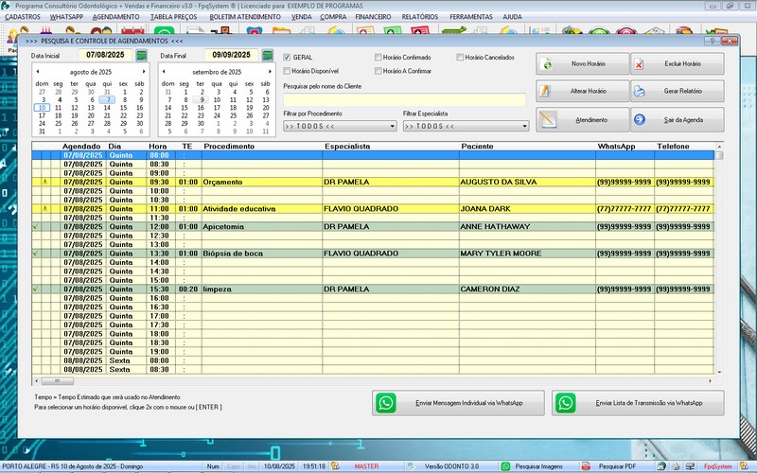Click the Novo Horário button
Image resolution: width=757 pixels, height=473 pixels.
point(582,64)
